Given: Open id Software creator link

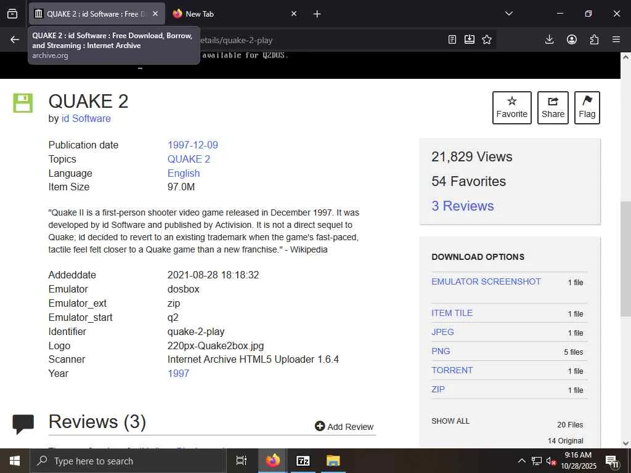Looking at the screenshot, I should coord(86,119).
